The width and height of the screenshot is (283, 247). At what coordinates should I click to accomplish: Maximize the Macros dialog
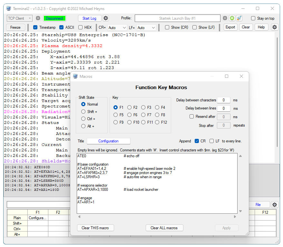[227, 76]
